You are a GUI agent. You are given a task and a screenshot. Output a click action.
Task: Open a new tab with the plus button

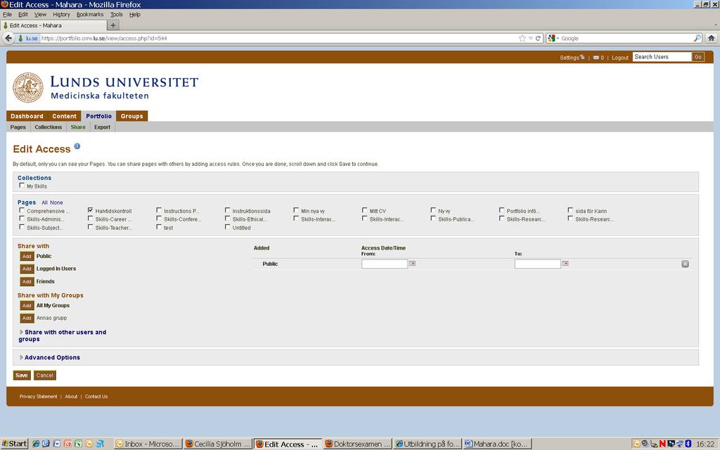(113, 25)
